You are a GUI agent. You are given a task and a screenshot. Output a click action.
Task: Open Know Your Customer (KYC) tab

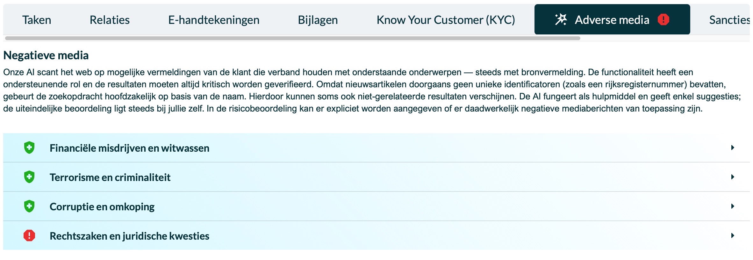446,20
